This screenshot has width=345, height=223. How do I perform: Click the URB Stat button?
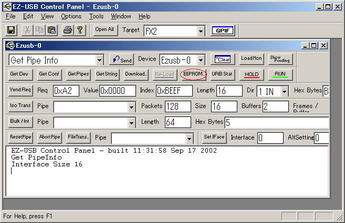click(x=222, y=75)
